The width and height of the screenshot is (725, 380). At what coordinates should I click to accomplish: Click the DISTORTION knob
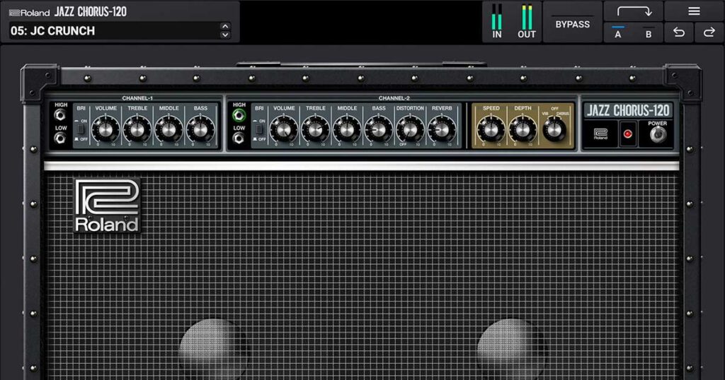410,129
